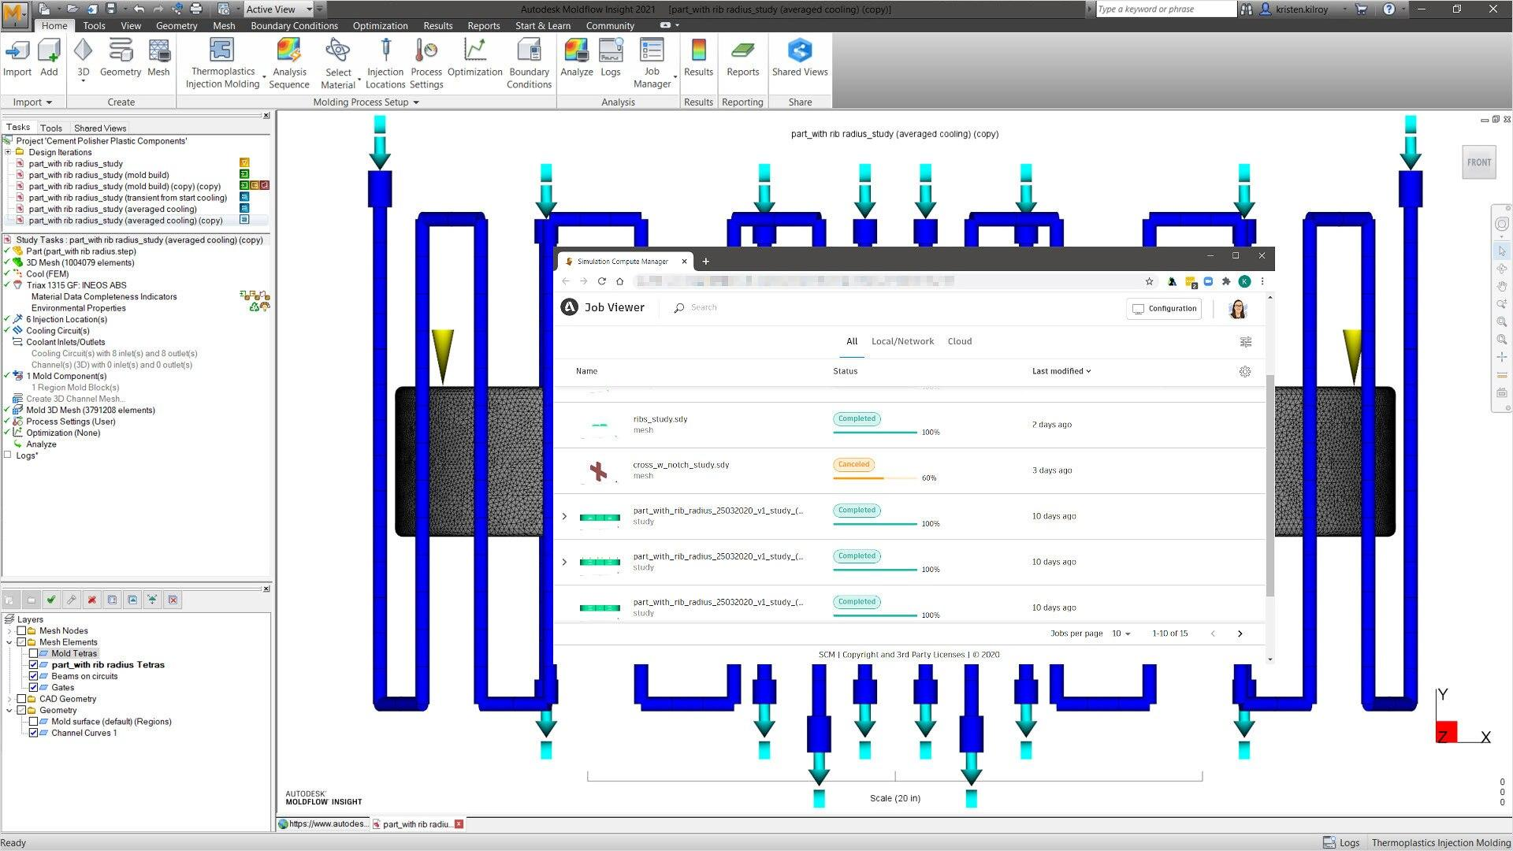
Task: Click the Copyright and 3rd Party Licenses link
Action: (x=903, y=655)
